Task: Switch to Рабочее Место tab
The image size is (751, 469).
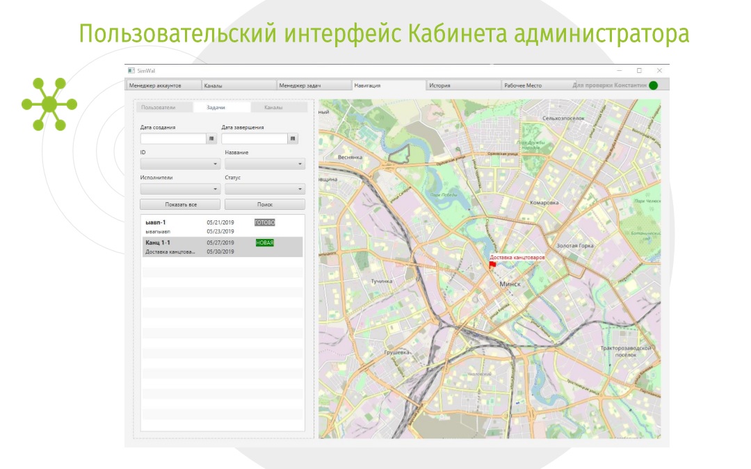Action: pos(536,85)
